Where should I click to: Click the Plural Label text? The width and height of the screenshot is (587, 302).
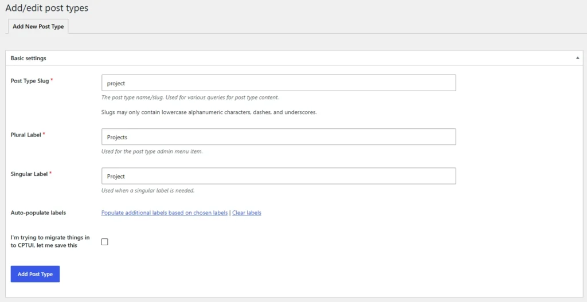[x=26, y=135]
